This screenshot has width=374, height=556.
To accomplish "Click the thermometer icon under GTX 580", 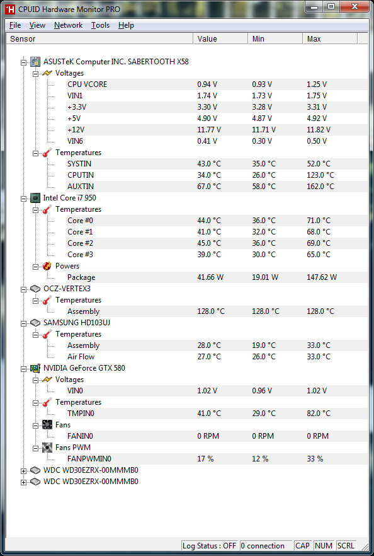I will (x=47, y=402).
